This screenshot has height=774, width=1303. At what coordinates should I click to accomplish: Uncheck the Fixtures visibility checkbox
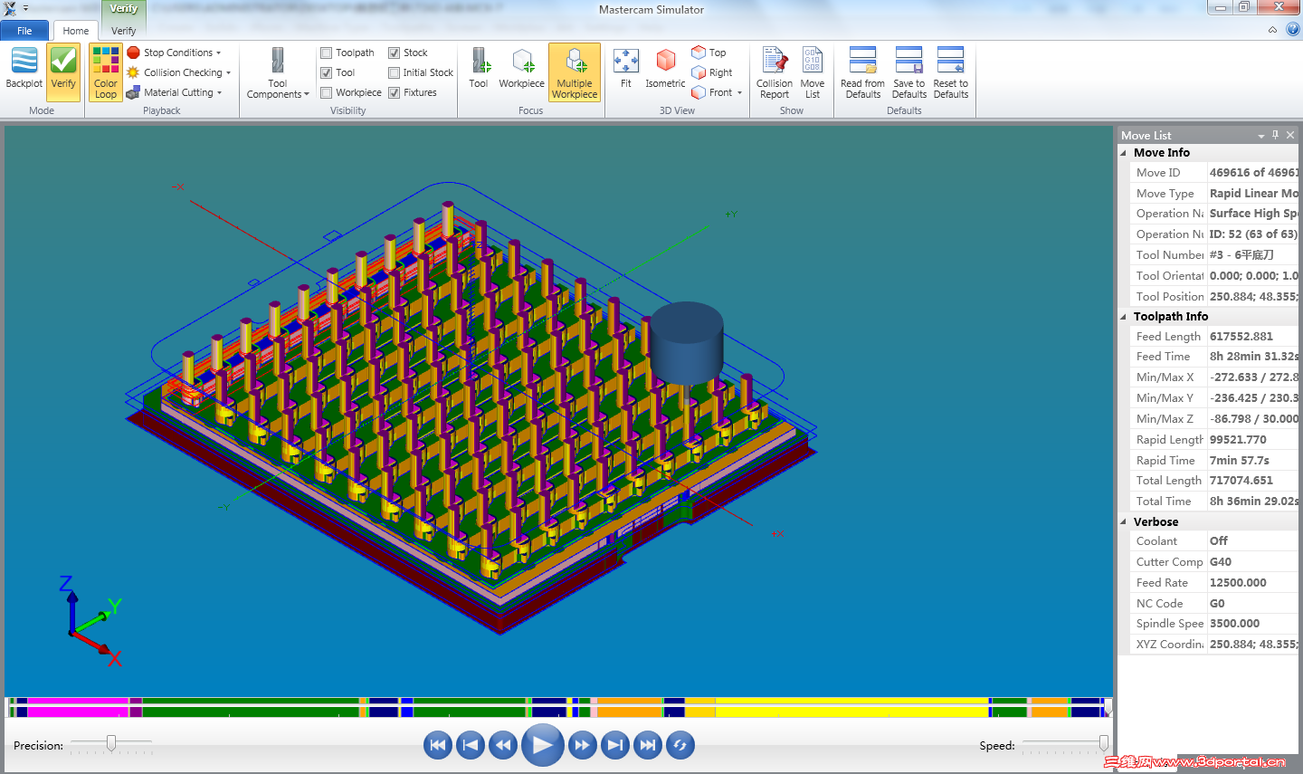(395, 92)
